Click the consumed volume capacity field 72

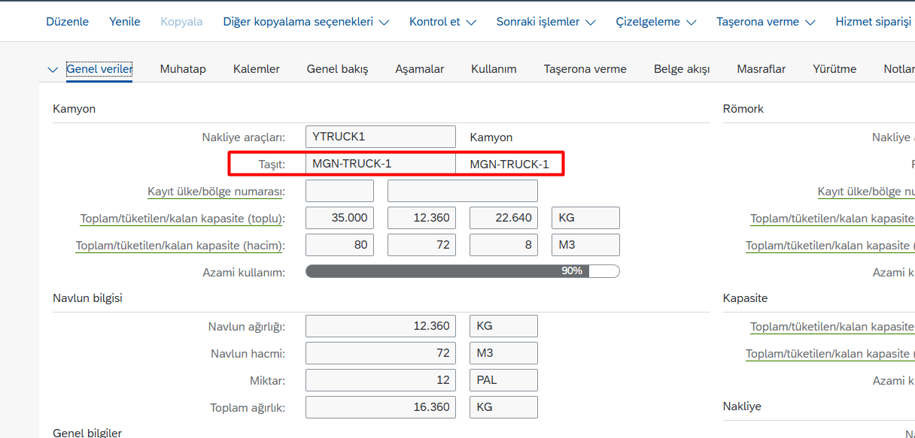coord(421,245)
